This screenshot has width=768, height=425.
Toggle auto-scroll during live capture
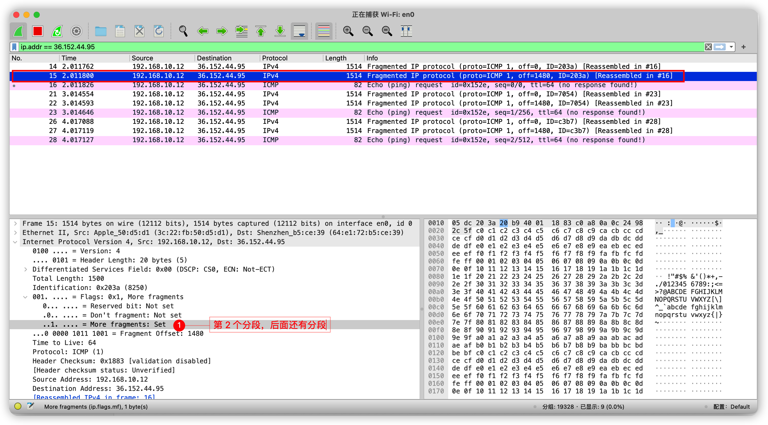[x=299, y=31]
